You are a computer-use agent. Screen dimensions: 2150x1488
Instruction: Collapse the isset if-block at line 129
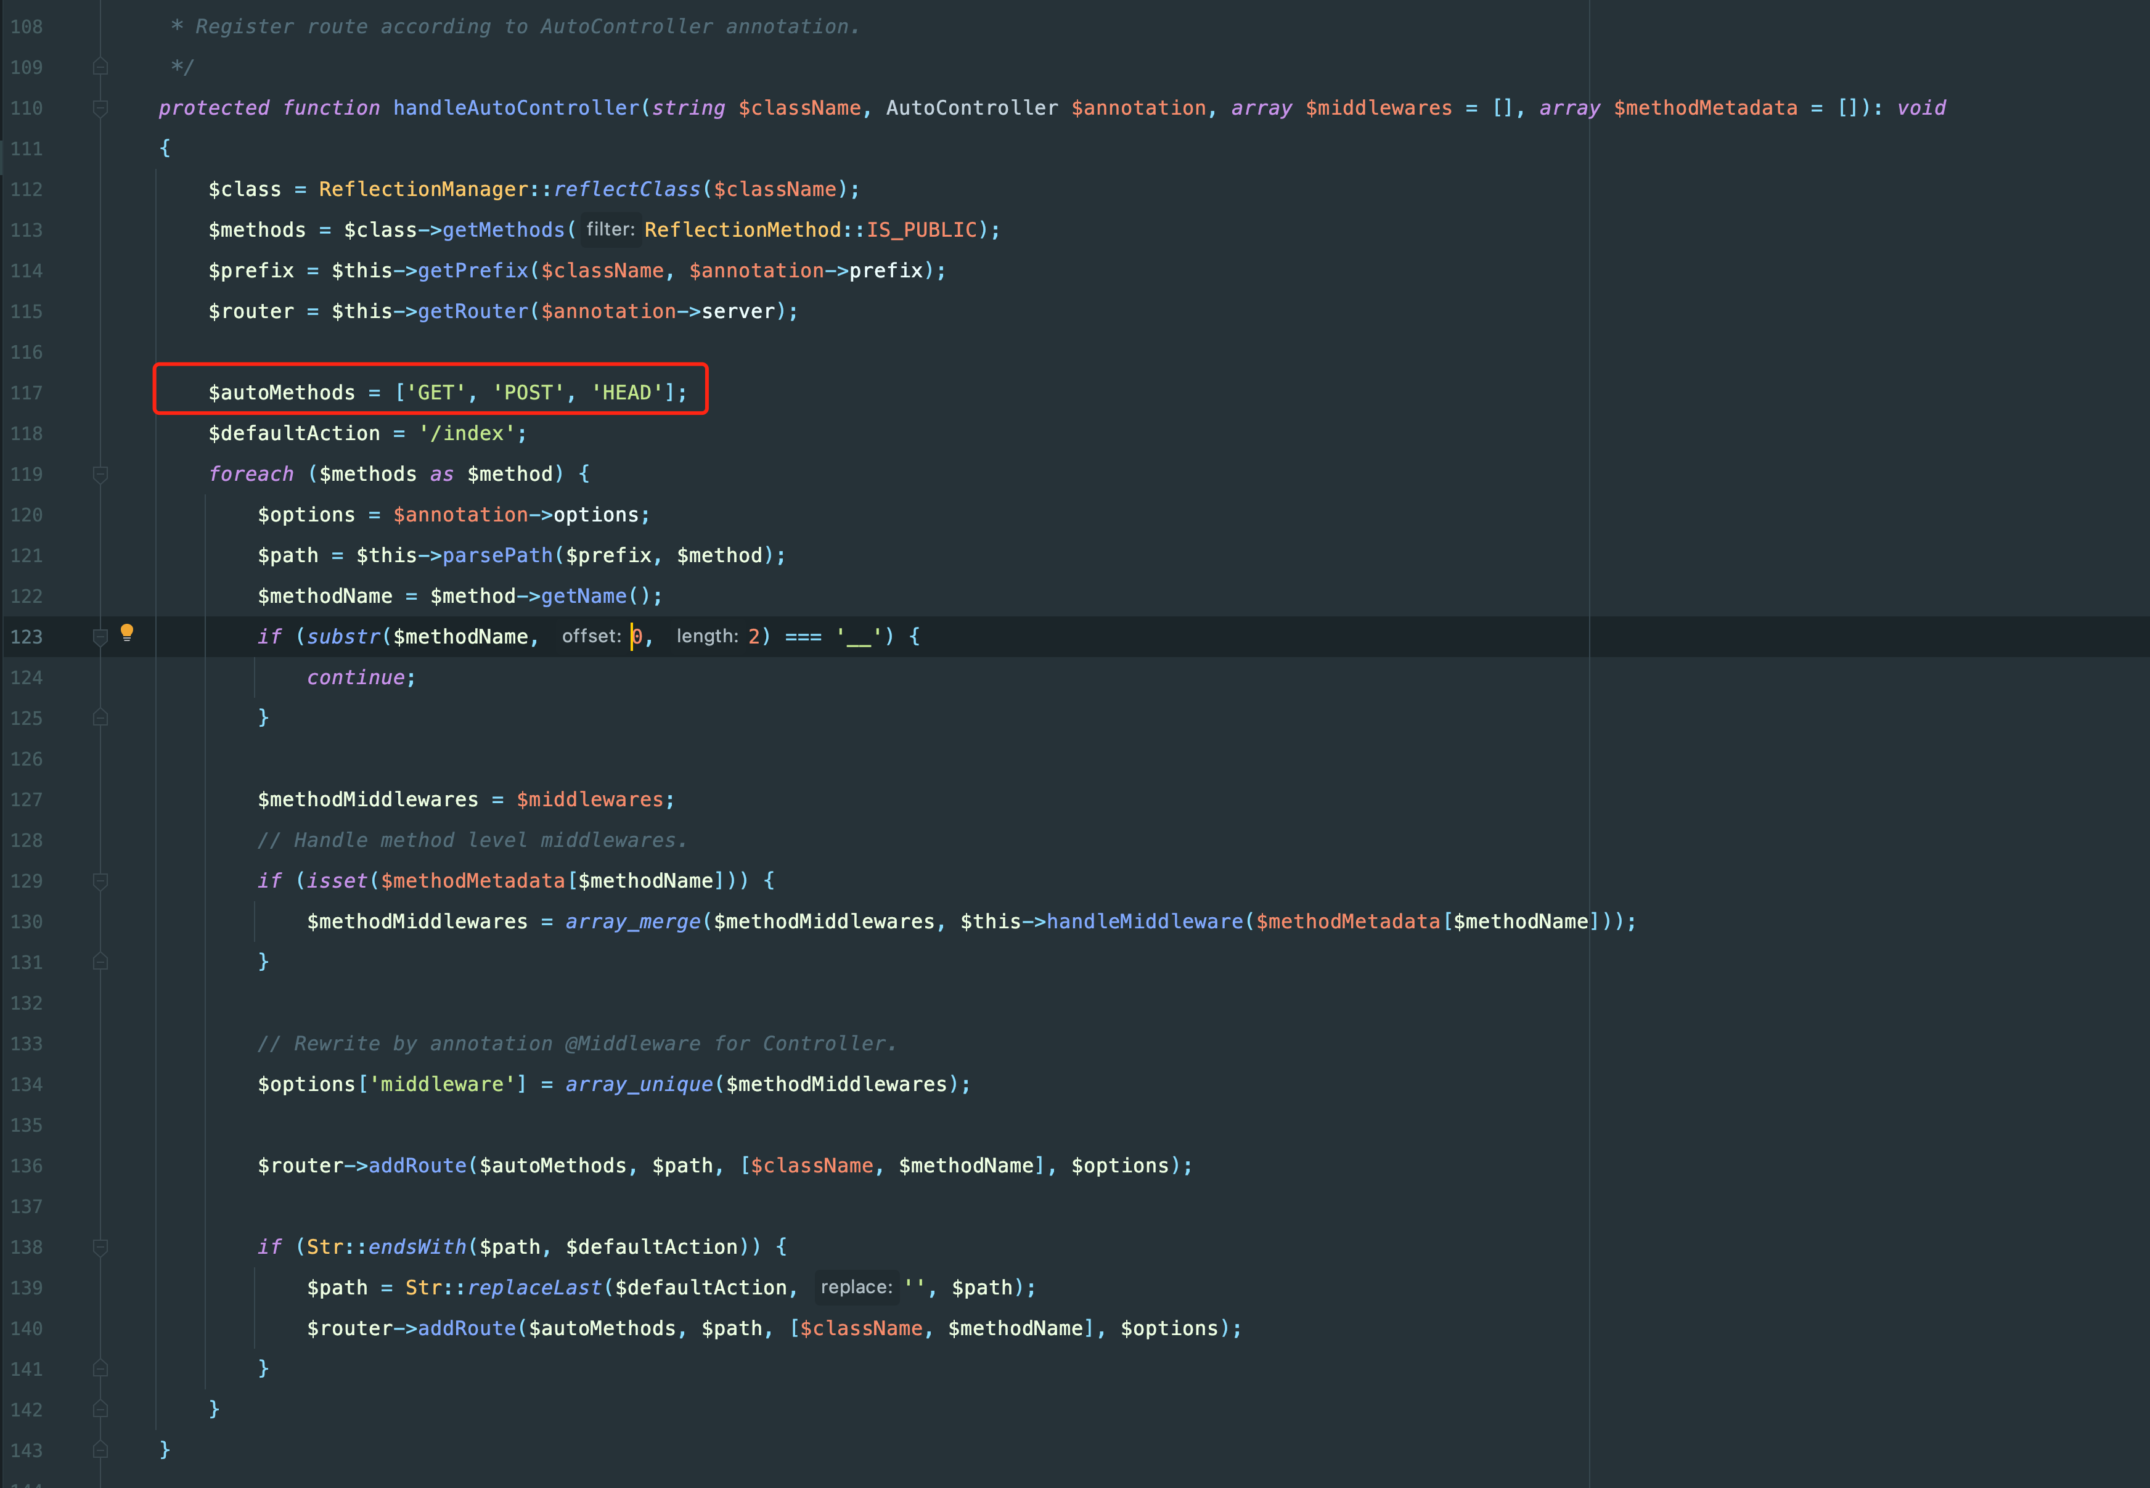point(100,880)
